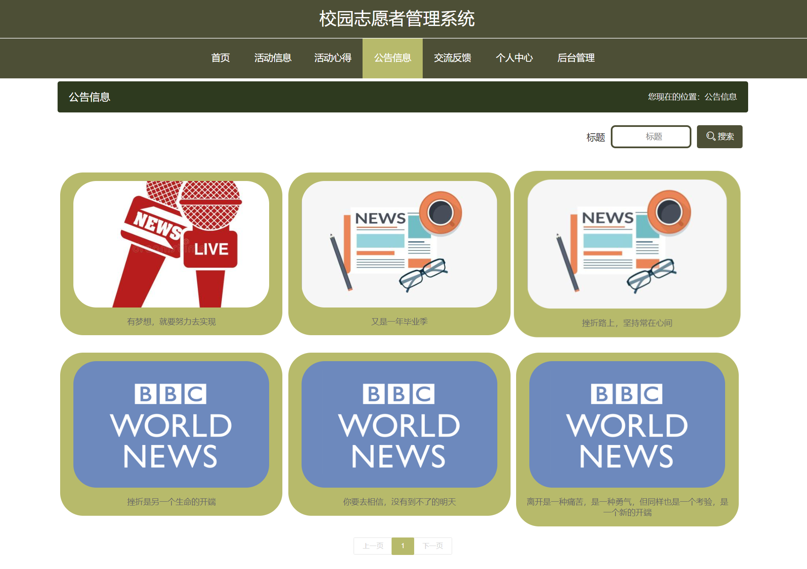
Task: Open the newspaper thumbnail for 又是一年毕业季
Action: [x=399, y=244]
